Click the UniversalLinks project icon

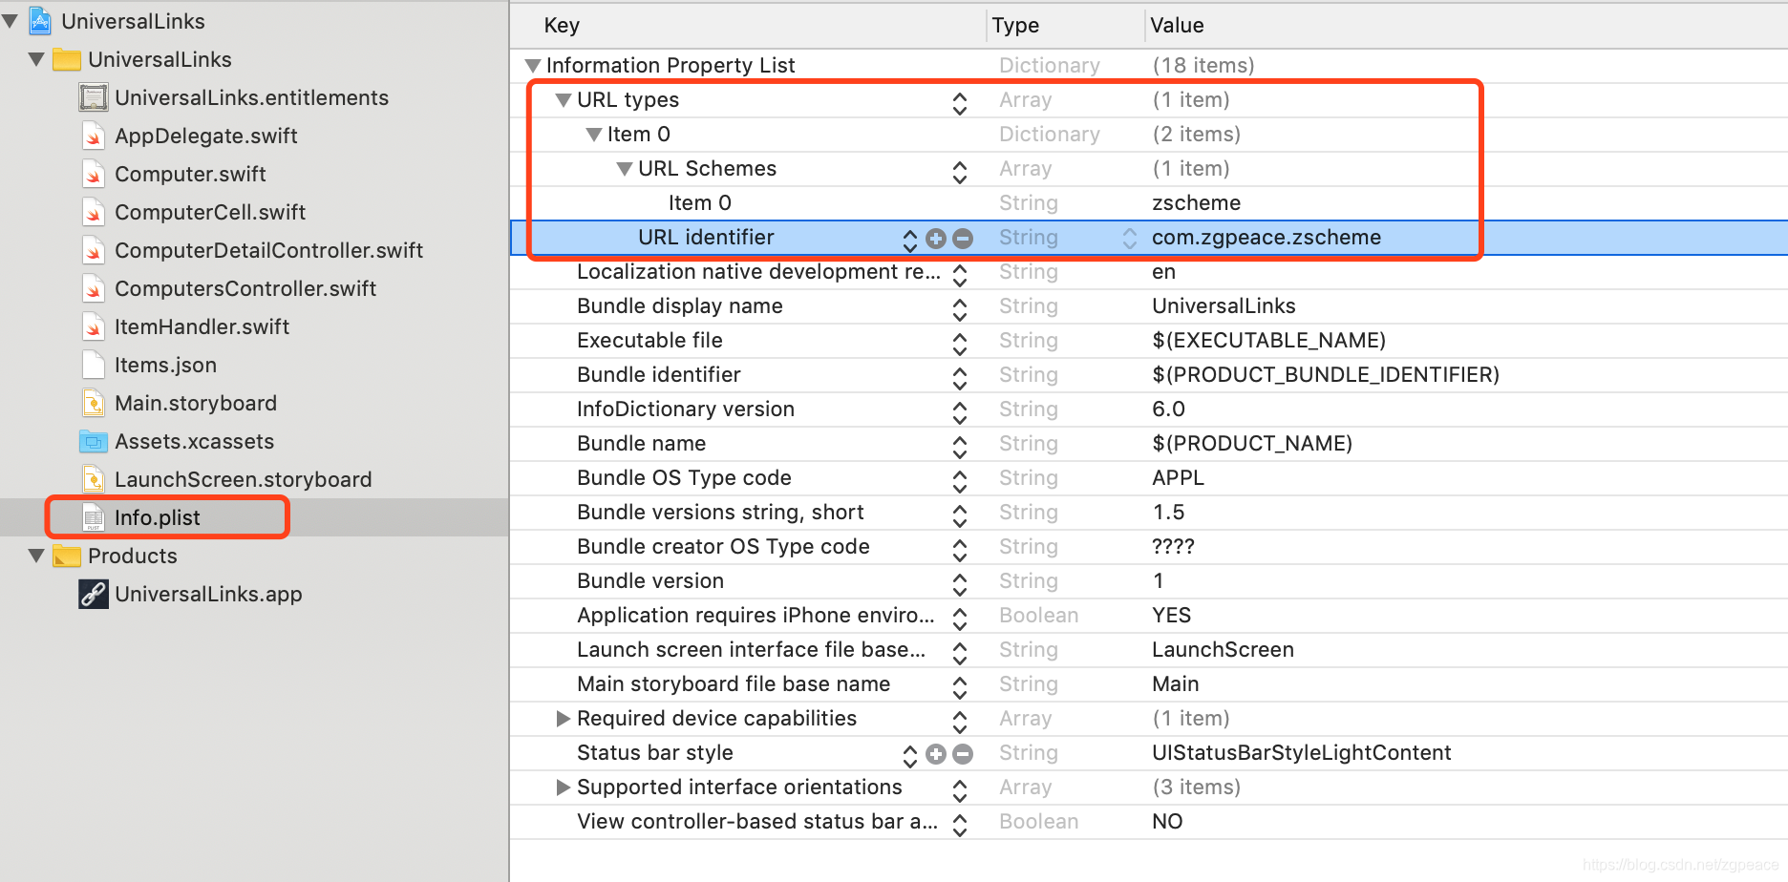pos(40,21)
